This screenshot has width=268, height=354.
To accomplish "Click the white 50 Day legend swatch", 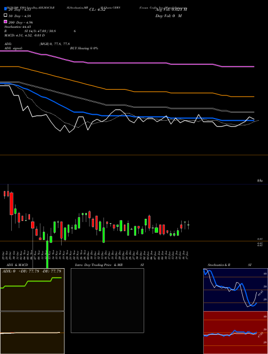I will point(5,16).
